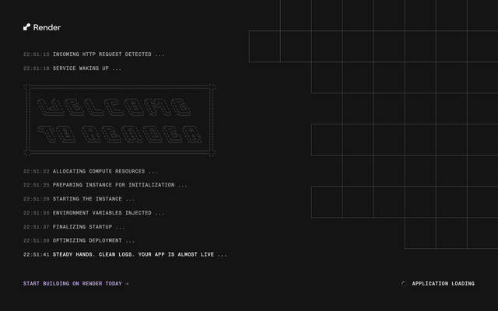
Task: Click the ALLOCATING COMPUTE RESOURCES log line
Action: click(x=90, y=171)
